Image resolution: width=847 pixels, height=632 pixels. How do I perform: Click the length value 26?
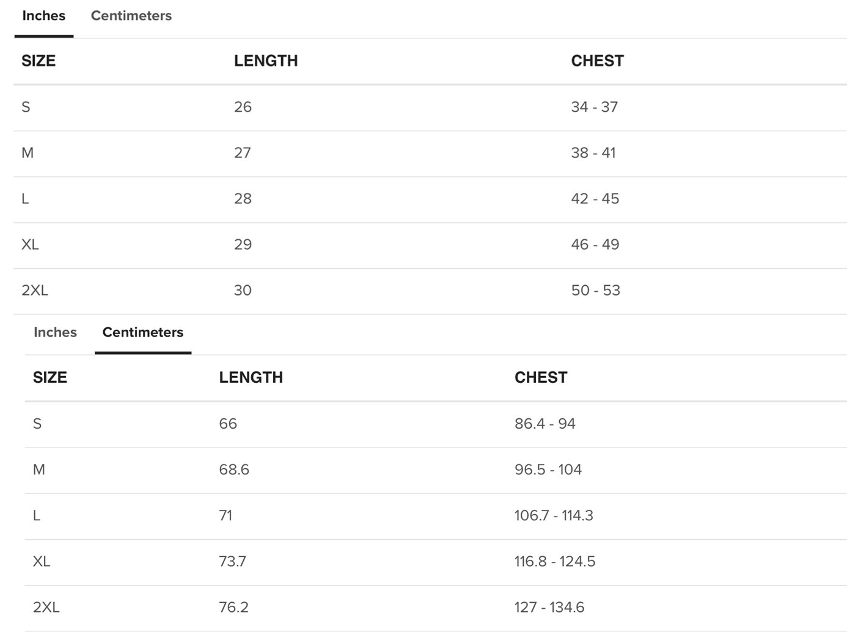pyautogui.click(x=243, y=107)
